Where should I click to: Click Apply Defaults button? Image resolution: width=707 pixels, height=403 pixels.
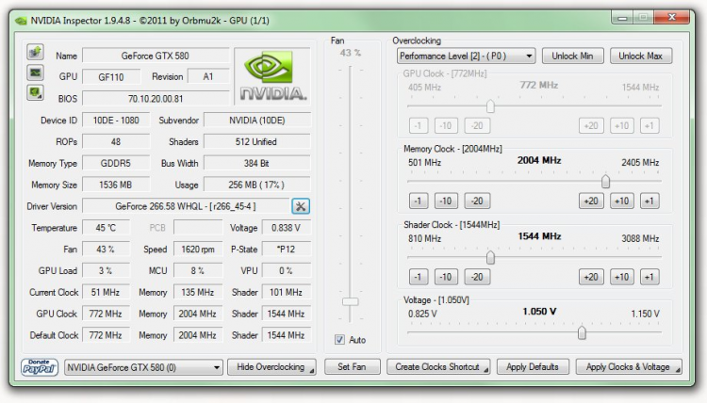pos(533,367)
